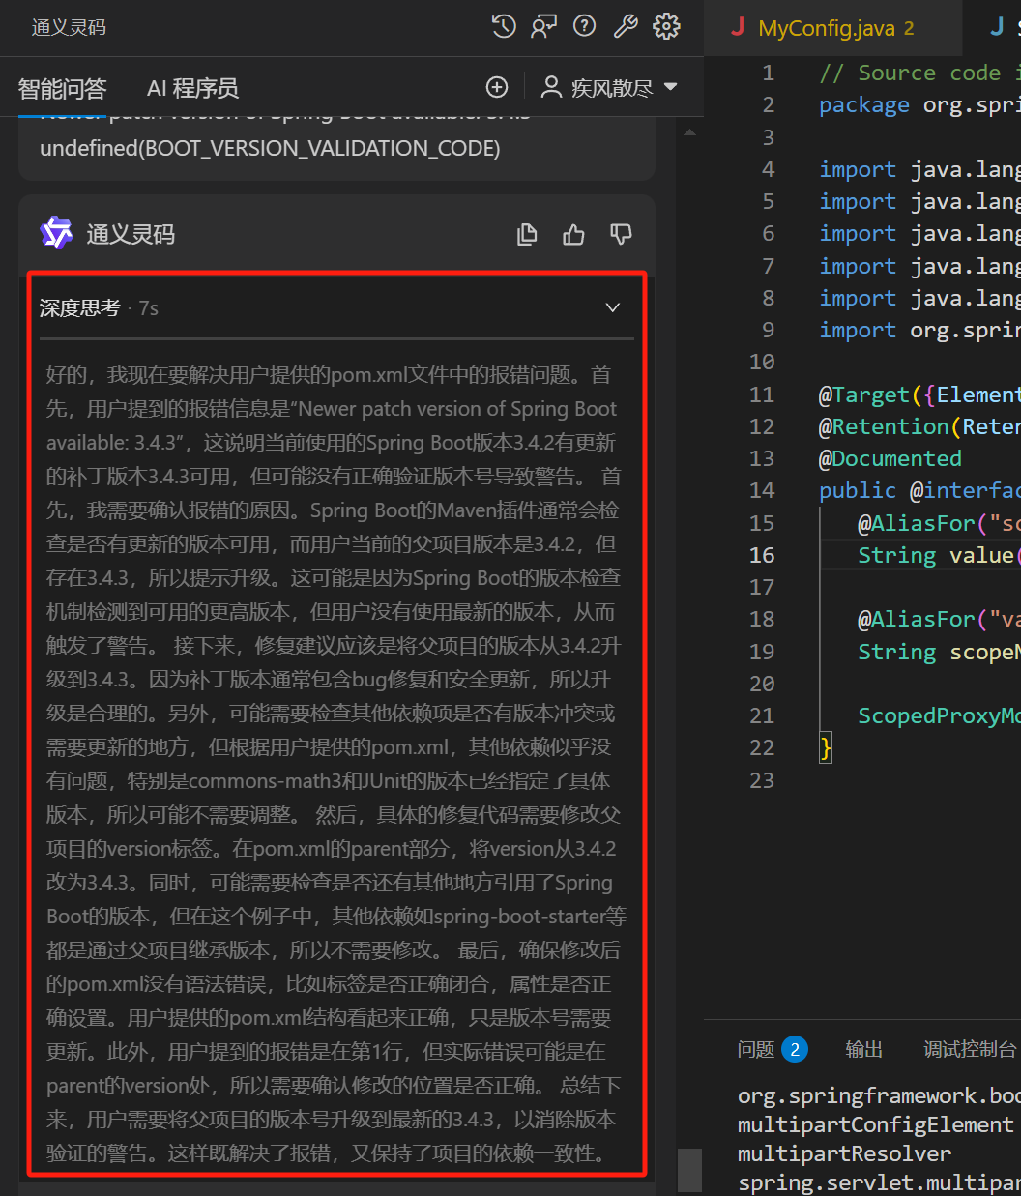Click line number 1 in editor gutter

(768, 73)
